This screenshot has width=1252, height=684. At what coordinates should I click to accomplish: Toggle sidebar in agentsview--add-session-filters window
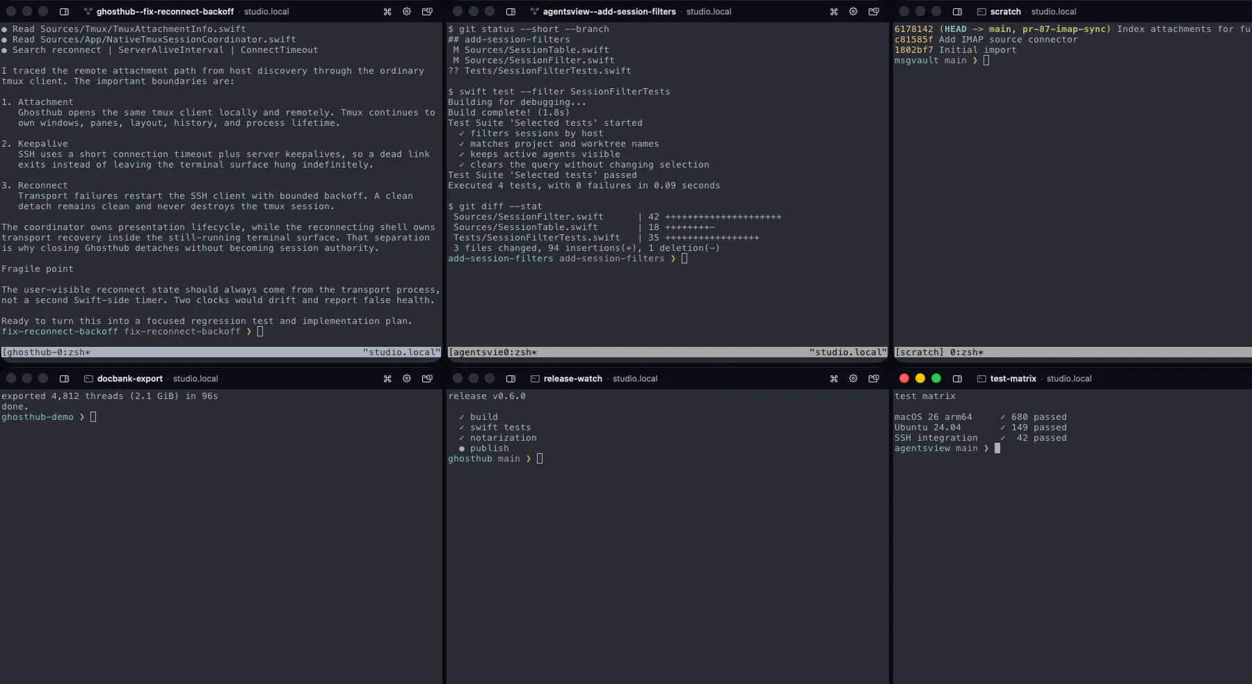pyautogui.click(x=511, y=11)
